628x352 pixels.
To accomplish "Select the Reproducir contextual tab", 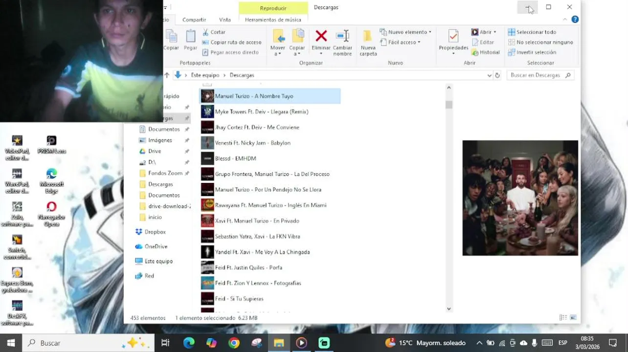I will [x=273, y=8].
